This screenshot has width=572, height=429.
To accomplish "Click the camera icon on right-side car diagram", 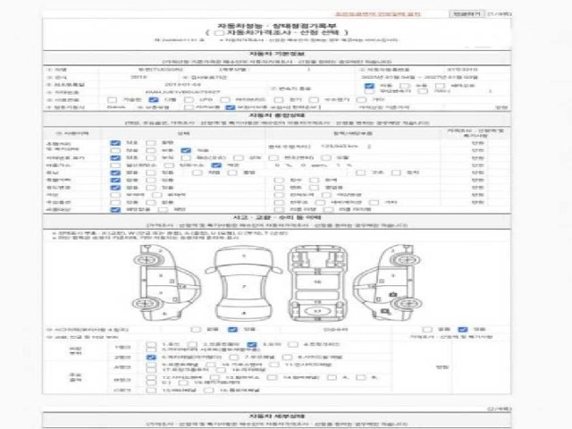I will [x=393, y=294].
